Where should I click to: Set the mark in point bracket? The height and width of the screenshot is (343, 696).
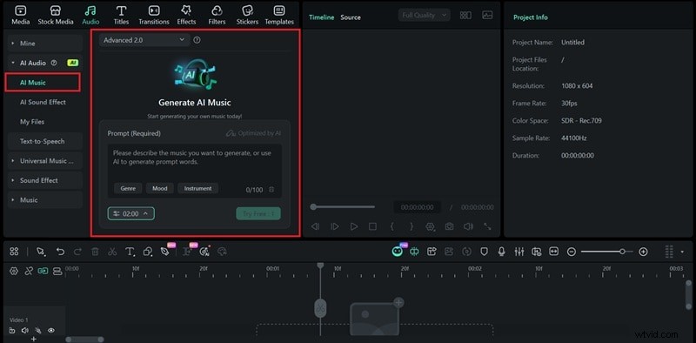[392, 226]
